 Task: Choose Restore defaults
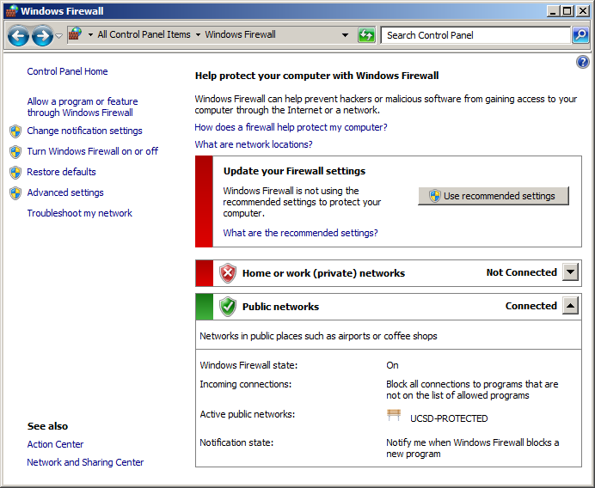tap(61, 172)
